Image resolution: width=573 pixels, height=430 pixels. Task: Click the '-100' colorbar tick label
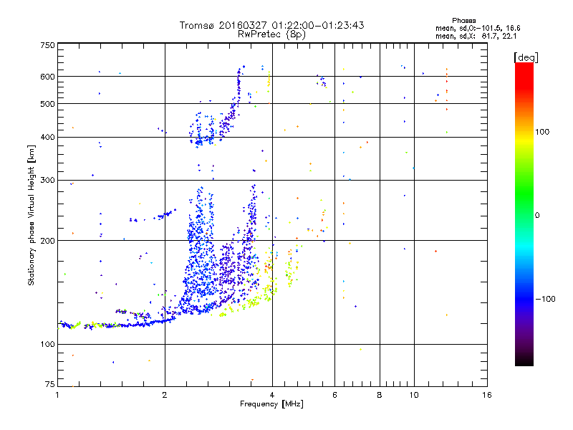[x=545, y=299]
